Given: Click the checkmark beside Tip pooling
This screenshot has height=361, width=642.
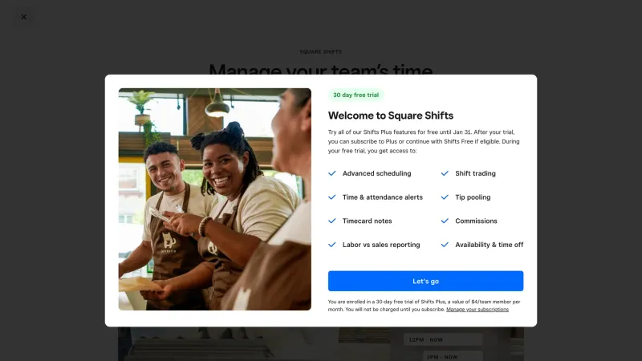Looking at the screenshot, I should click(445, 197).
